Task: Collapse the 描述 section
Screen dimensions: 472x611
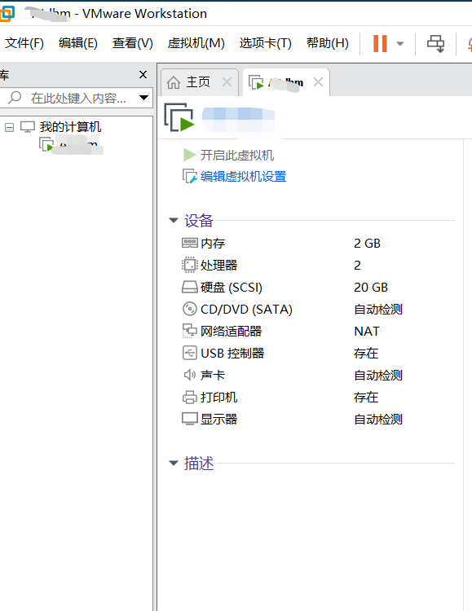Action: [x=174, y=463]
